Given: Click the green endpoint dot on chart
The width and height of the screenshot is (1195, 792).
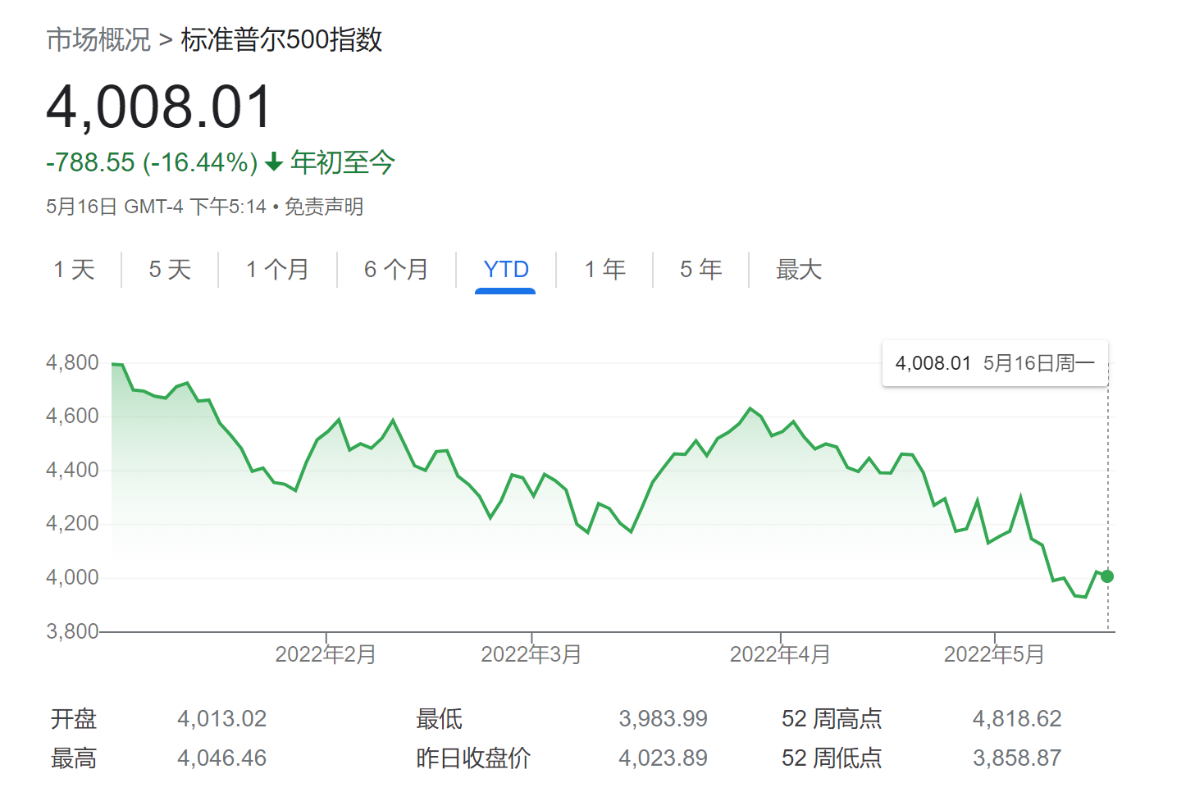Looking at the screenshot, I should click(x=1107, y=576).
